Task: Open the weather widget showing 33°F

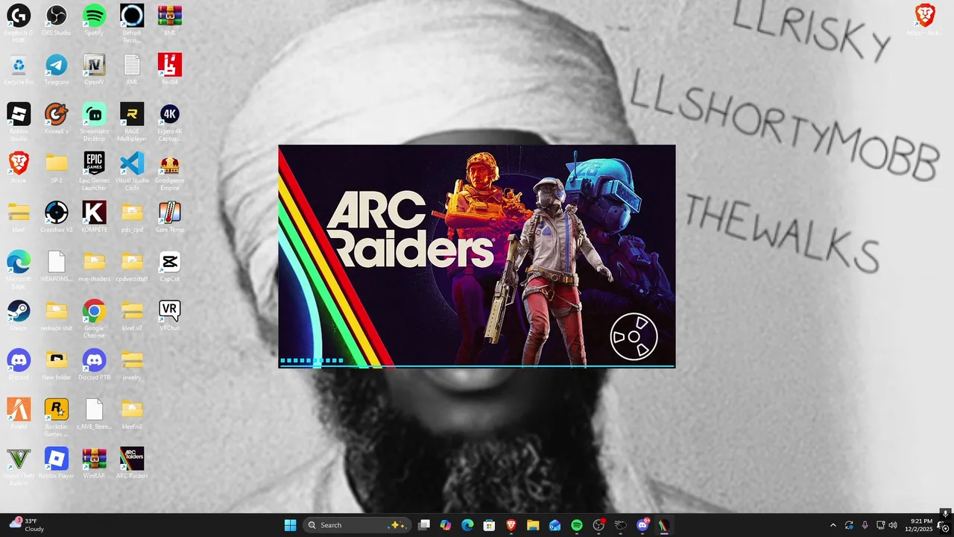Action: pyautogui.click(x=27, y=525)
